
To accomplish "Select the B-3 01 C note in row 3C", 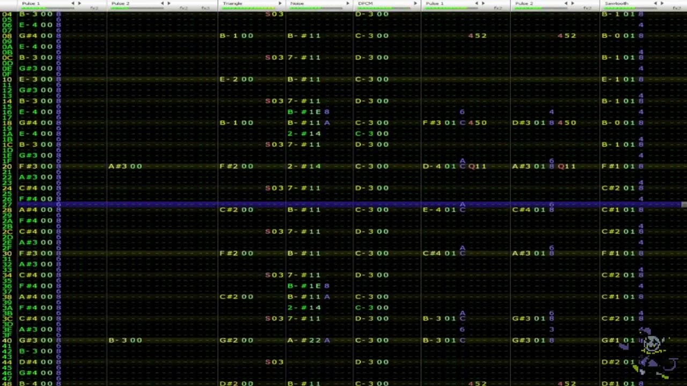I will 444,318.
